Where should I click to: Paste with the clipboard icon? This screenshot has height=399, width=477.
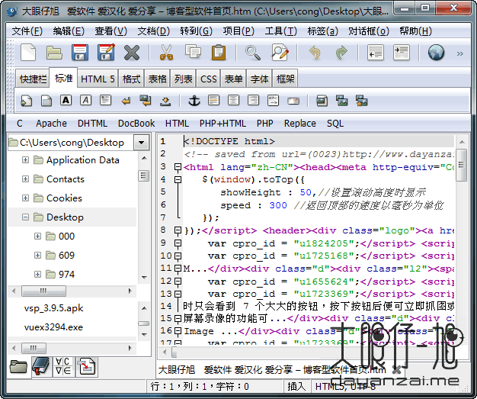click(x=219, y=53)
